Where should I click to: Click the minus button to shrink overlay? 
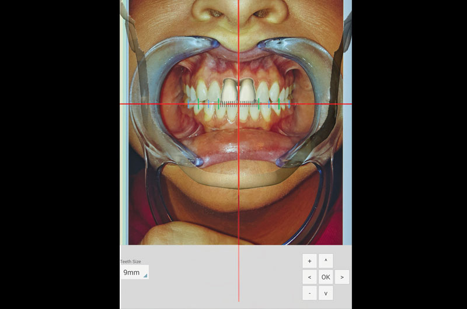309,293
